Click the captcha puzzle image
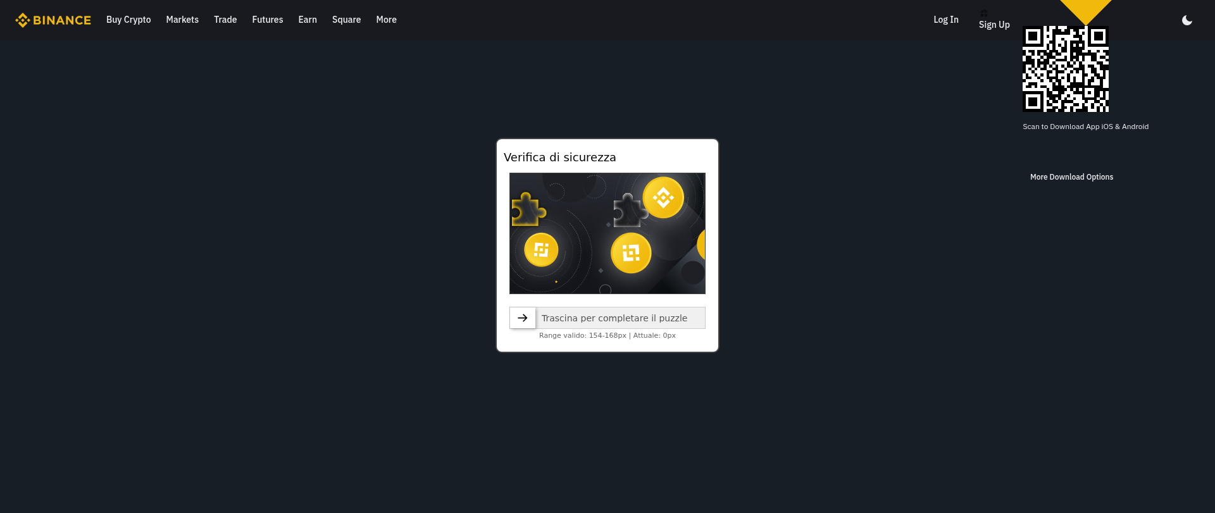The width and height of the screenshot is (1215, 513). point(607,233)
